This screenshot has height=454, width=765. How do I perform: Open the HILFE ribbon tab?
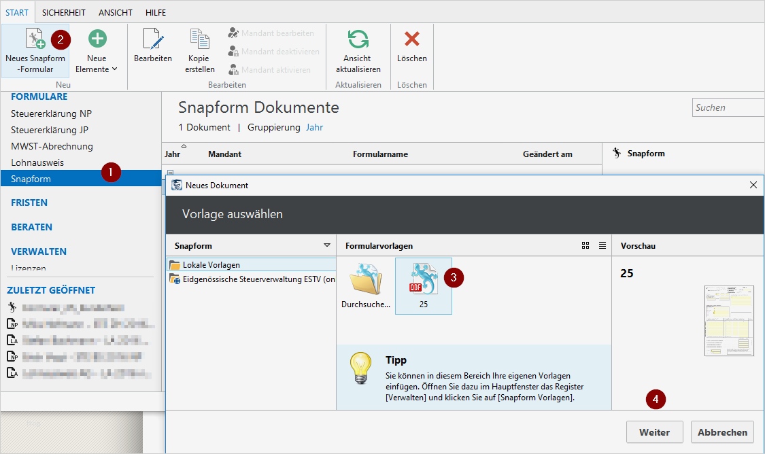156,13
